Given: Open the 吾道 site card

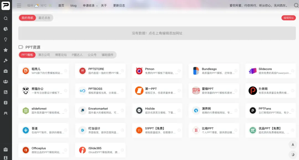Looking at the screenshot, I should 43,130.
